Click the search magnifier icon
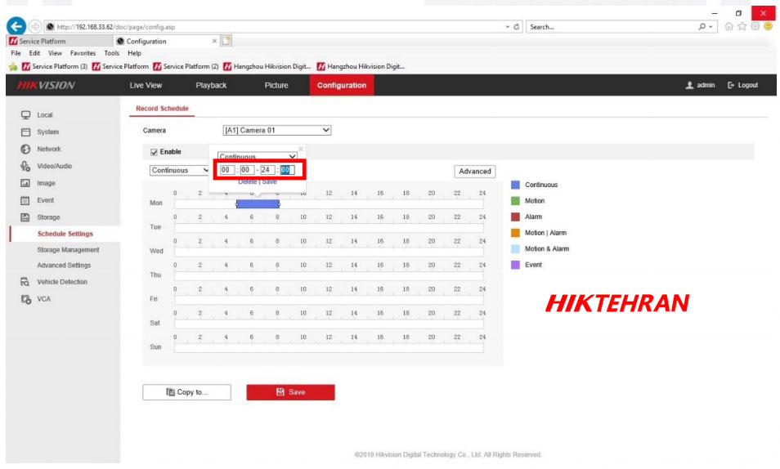Screen dimensions: 780x469 [x=702, y=27]
